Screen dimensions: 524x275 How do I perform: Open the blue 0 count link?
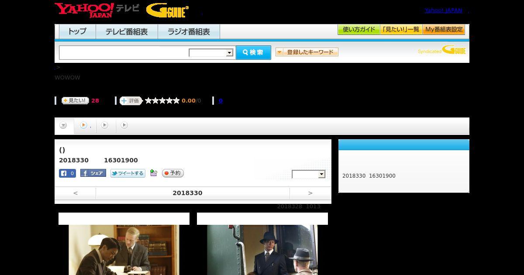221,101
